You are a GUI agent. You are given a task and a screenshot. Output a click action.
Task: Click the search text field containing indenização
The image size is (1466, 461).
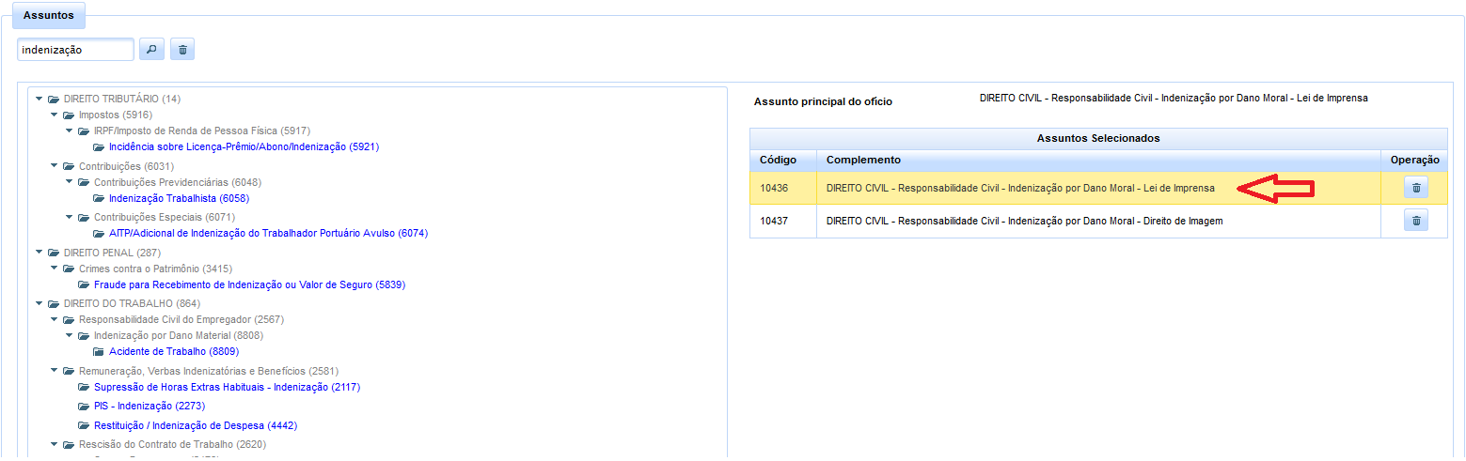(75, 50)
